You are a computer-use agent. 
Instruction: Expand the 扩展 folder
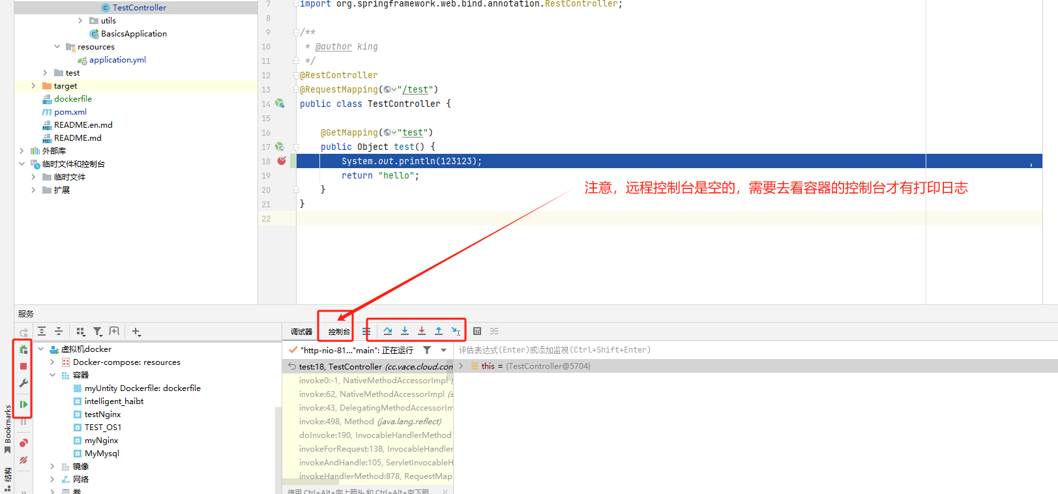tap(33, 190)
